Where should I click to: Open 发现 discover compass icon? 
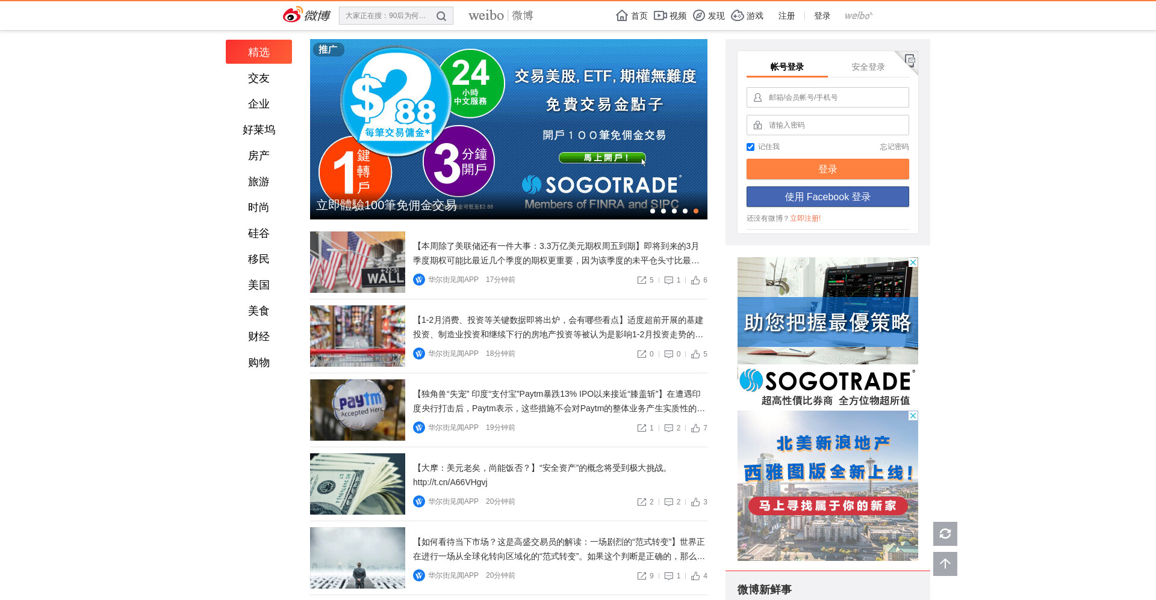(x=699, y=16)
